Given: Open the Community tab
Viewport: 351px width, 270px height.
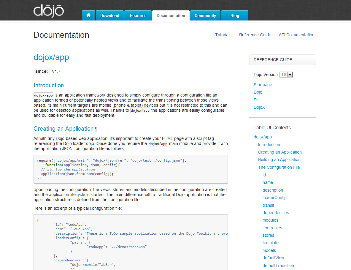Looking at the screenshot, I should (x=205, y=15).
